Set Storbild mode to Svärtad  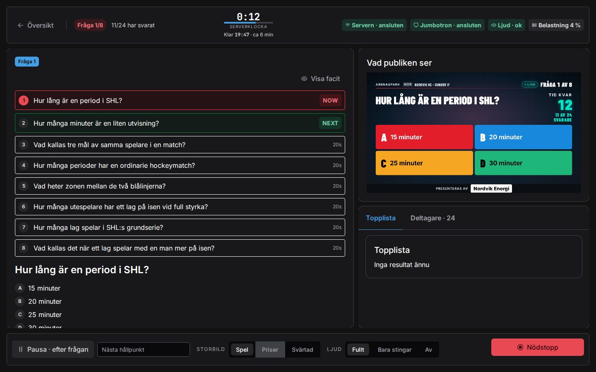coord(303,350)
